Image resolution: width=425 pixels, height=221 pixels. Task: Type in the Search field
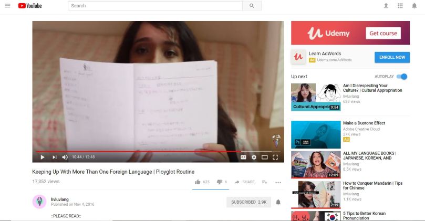[x=155, y=6]
